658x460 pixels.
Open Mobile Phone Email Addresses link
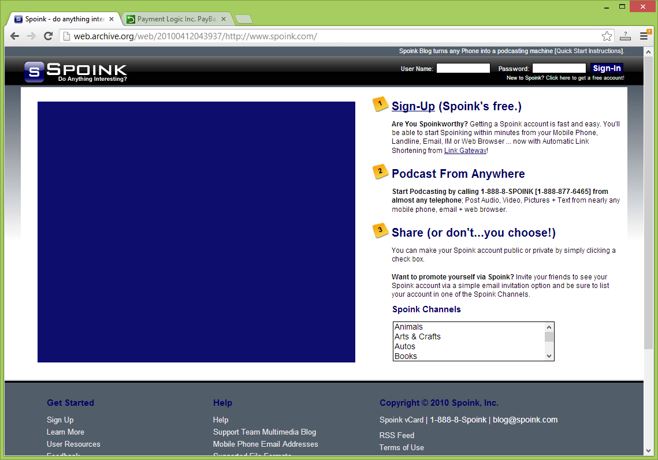point(266,444)
